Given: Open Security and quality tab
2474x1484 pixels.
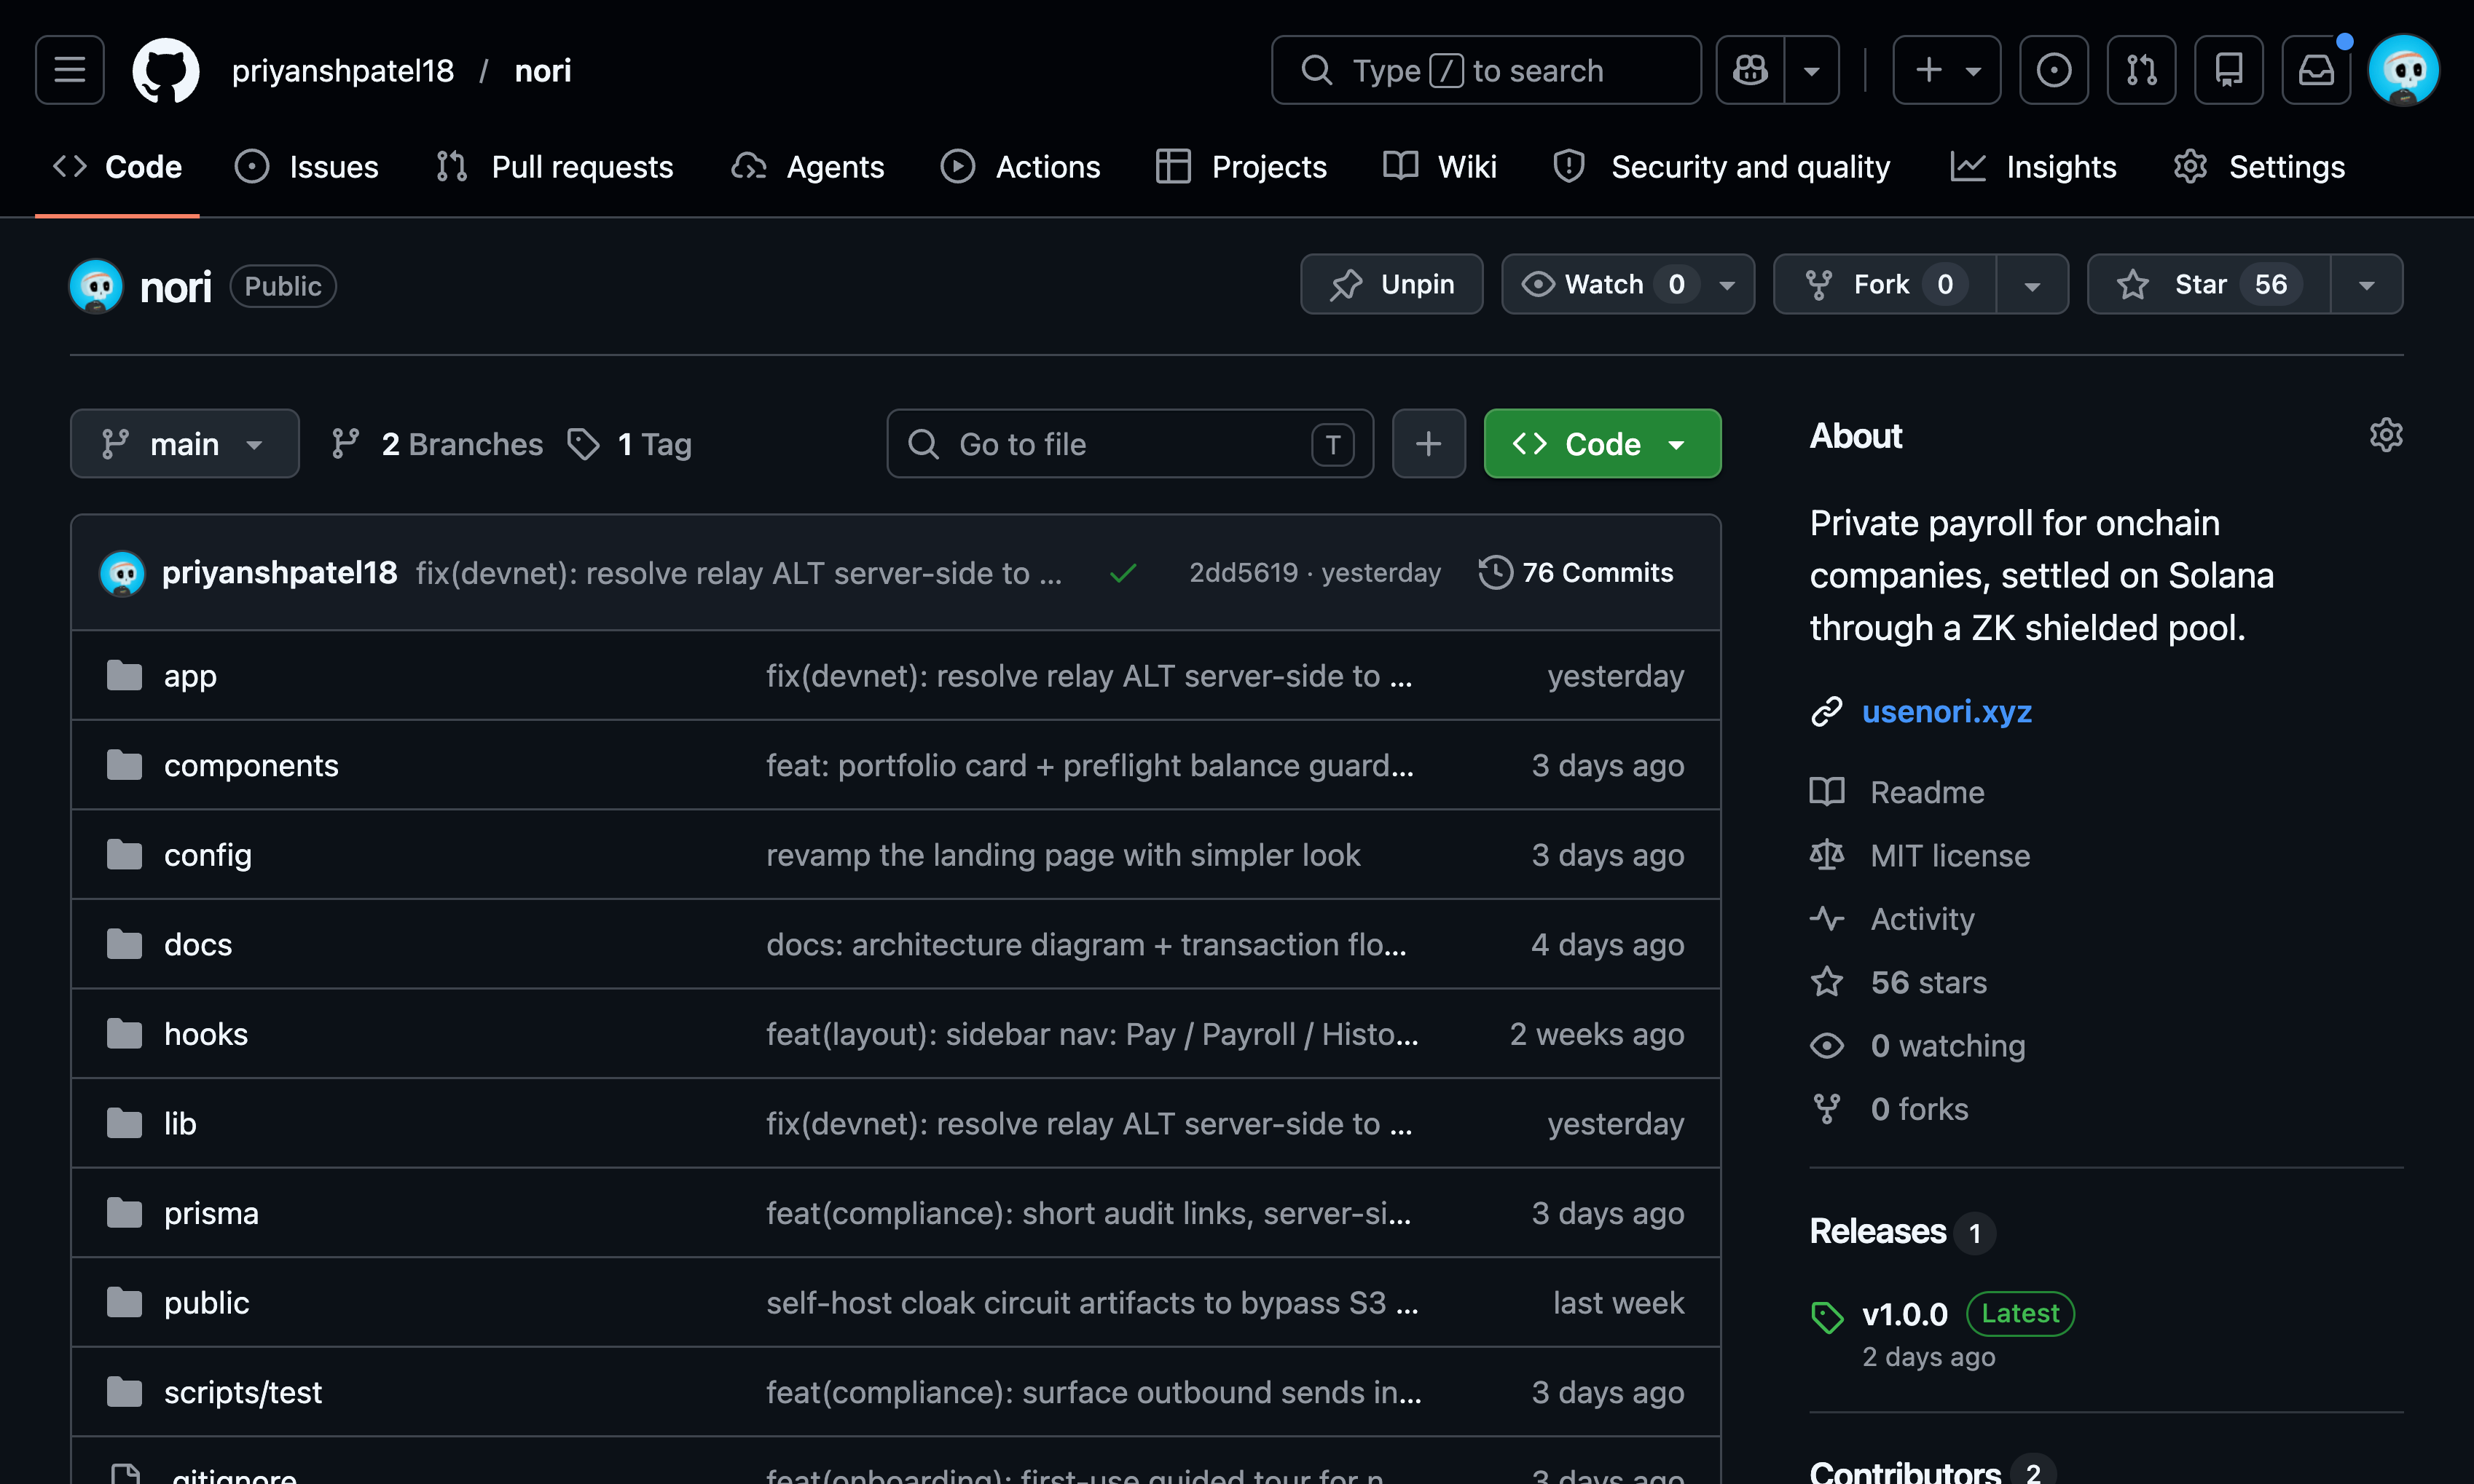Looking at the screenshot, I should [1721, 167].
